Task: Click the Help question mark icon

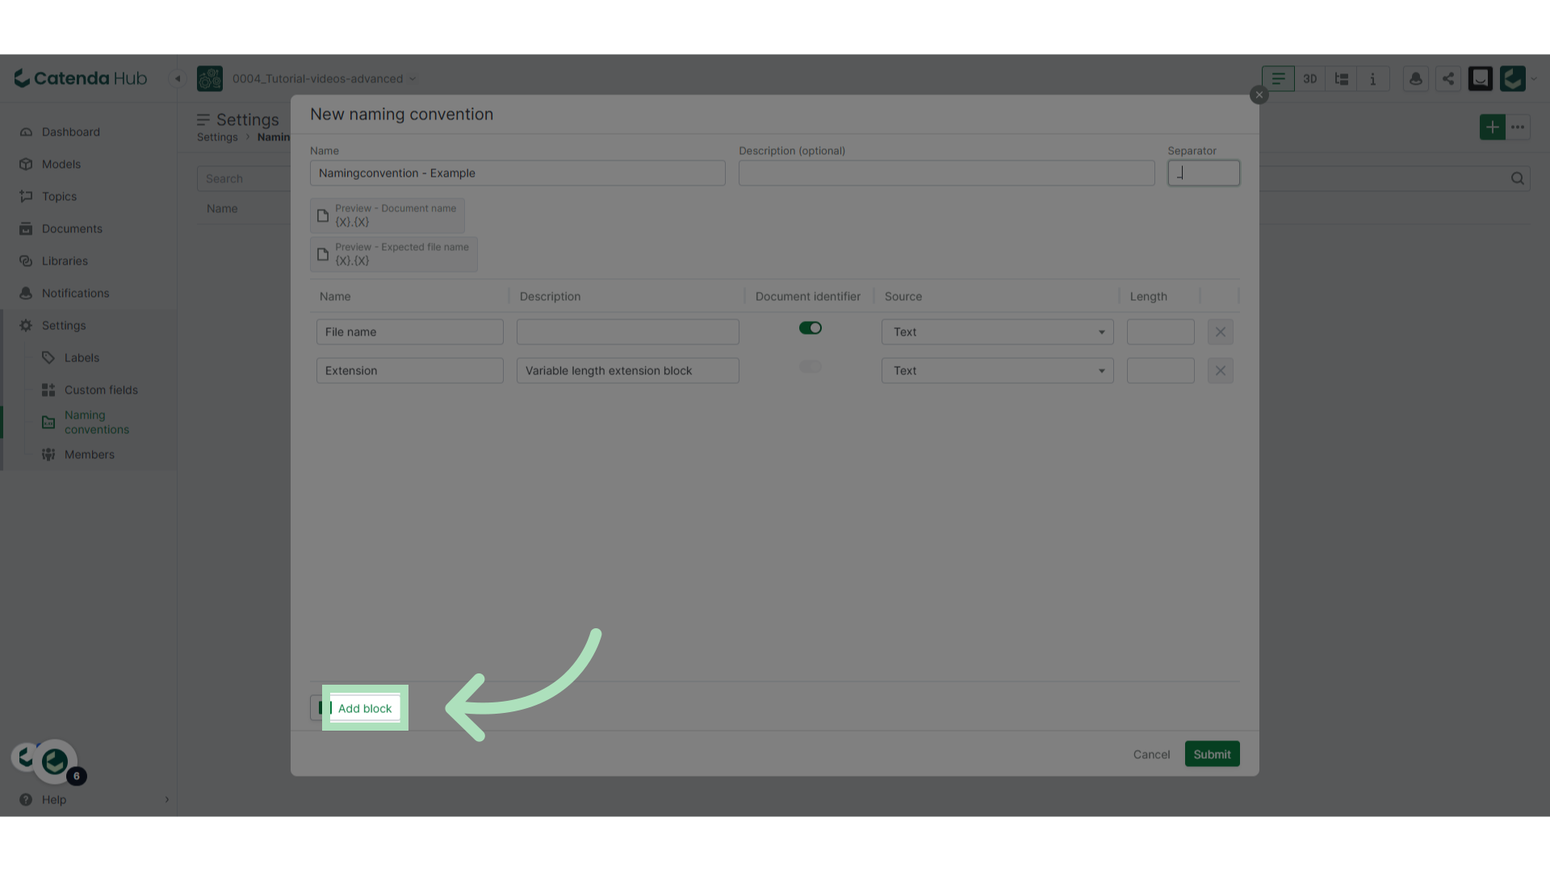Action: [x=26, y=799]
